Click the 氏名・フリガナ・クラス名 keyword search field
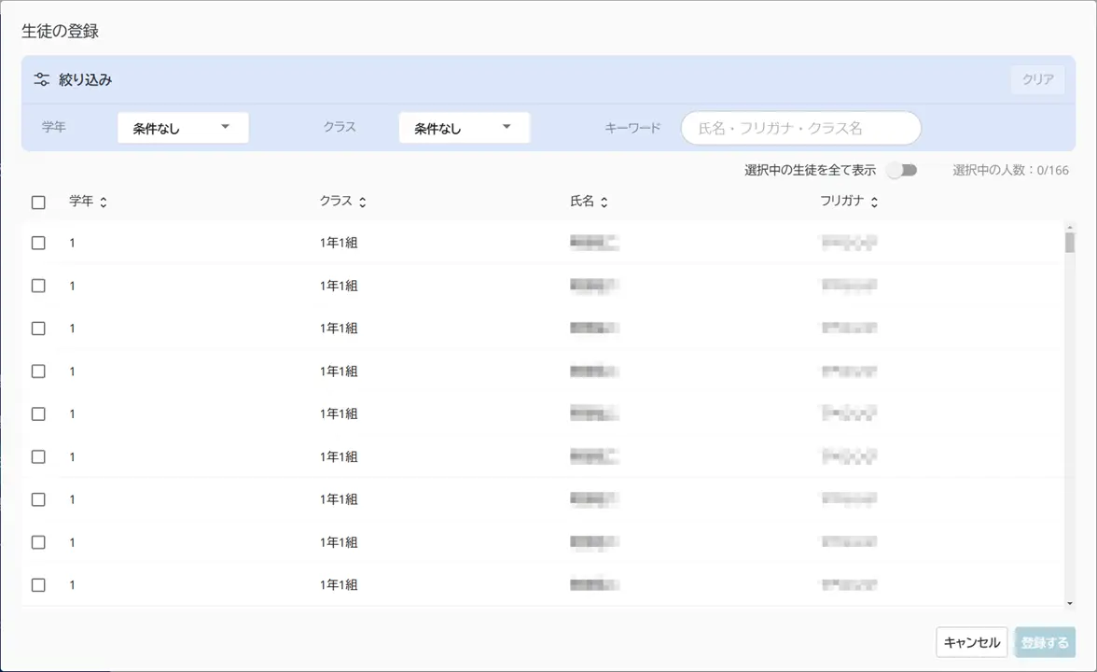 point(800,128)
